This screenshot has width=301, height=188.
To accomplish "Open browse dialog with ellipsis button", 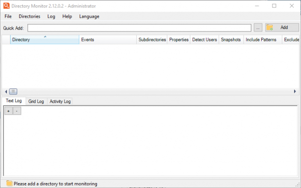I will [x=258, y=28].
